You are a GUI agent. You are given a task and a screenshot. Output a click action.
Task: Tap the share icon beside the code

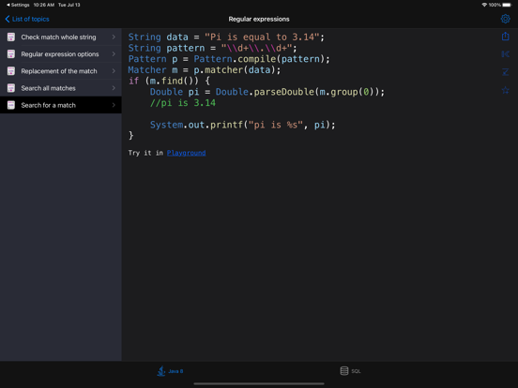(505, 37)
